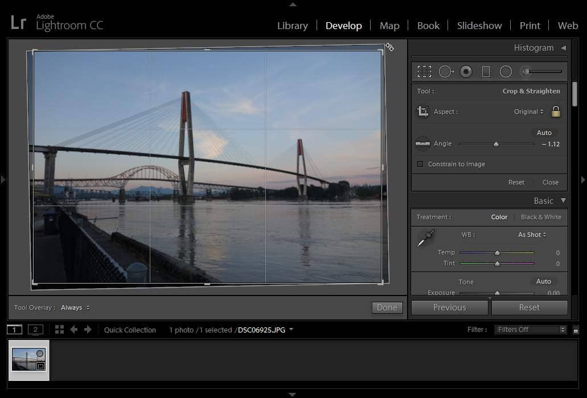This screenshot has width=587, height=398.
Task: Toggle the aspect ratio lock
Action: click(x=556, y=112)
